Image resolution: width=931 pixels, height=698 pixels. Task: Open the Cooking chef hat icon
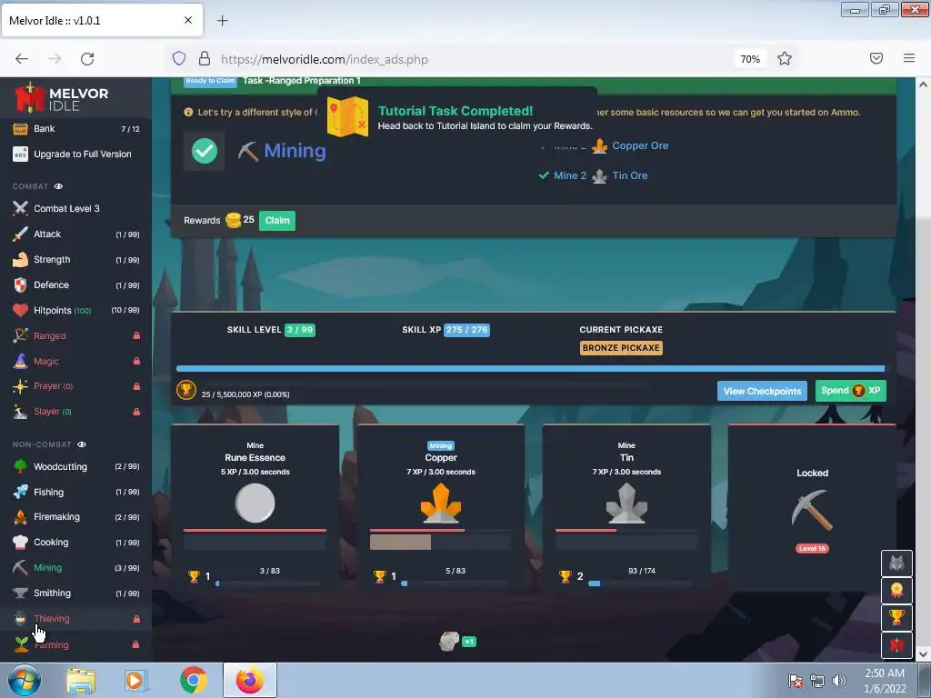(x=20, y=543)
